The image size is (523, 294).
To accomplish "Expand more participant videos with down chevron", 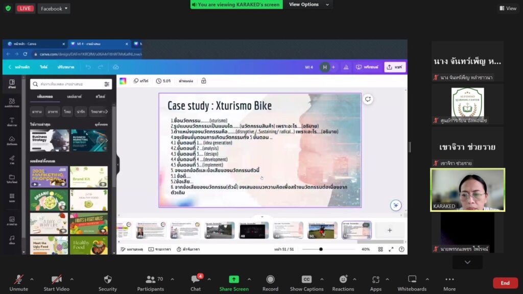I will click(467, 262).
